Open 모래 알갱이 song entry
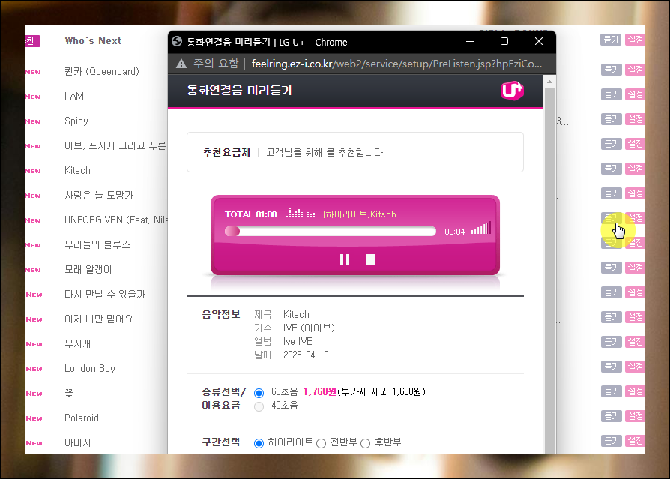Screen dimensions: 670x479 pos(88,269)
